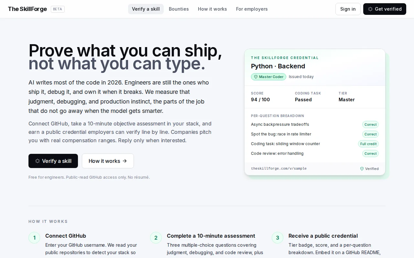The width and height of the screenshot is (414, 258).
Task: Click the Sign in button
Action: click(x=348, y=9)
